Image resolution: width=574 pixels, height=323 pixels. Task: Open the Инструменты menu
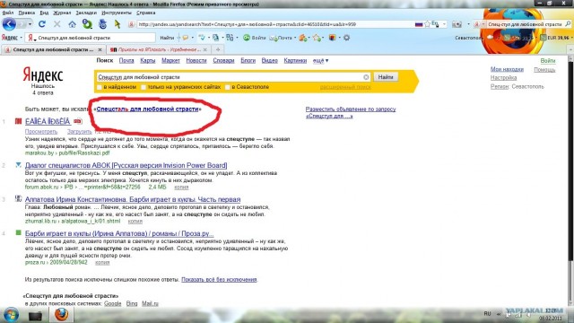click(116, 13)
